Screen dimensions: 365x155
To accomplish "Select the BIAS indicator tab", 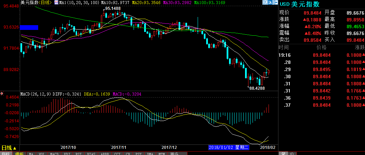I will [91, 154].
